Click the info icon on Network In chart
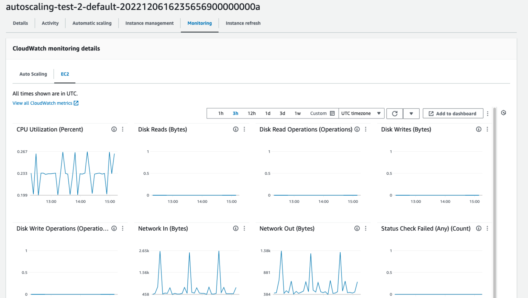The height and width of the screenshot is (298, 528). [x=235, y=228]
